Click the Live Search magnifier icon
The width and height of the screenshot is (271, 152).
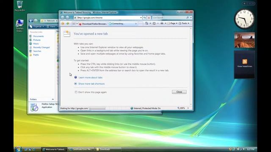coord(188,18)
